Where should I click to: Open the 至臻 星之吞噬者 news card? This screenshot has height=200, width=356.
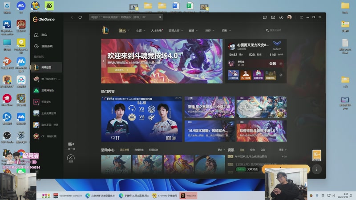(210, 107)
